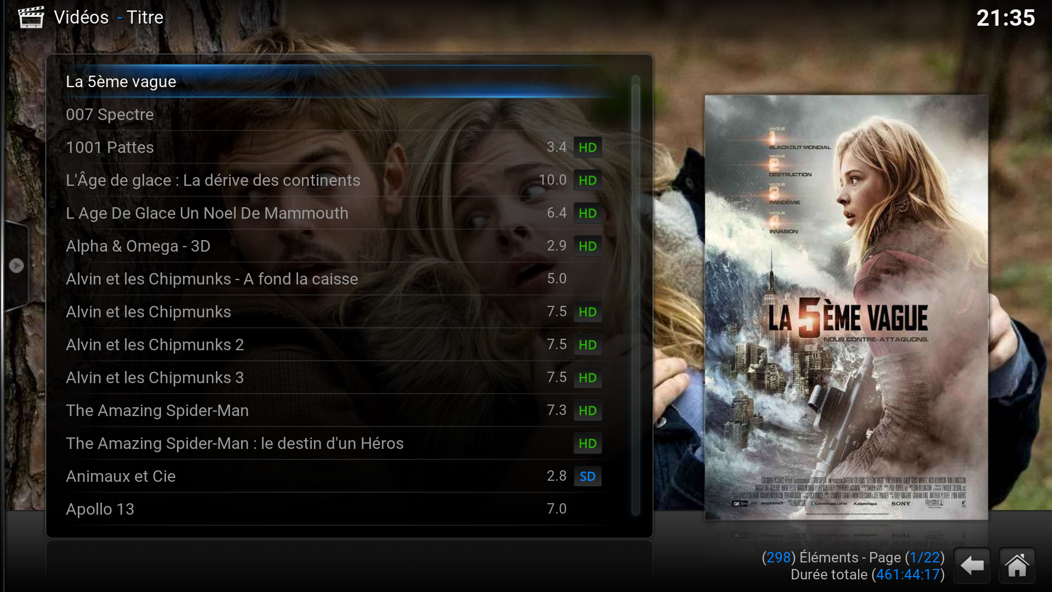1052x592 pixels.
Task: Select 007 Spectre
Action: pyautogui.click(x=340, y=115)
